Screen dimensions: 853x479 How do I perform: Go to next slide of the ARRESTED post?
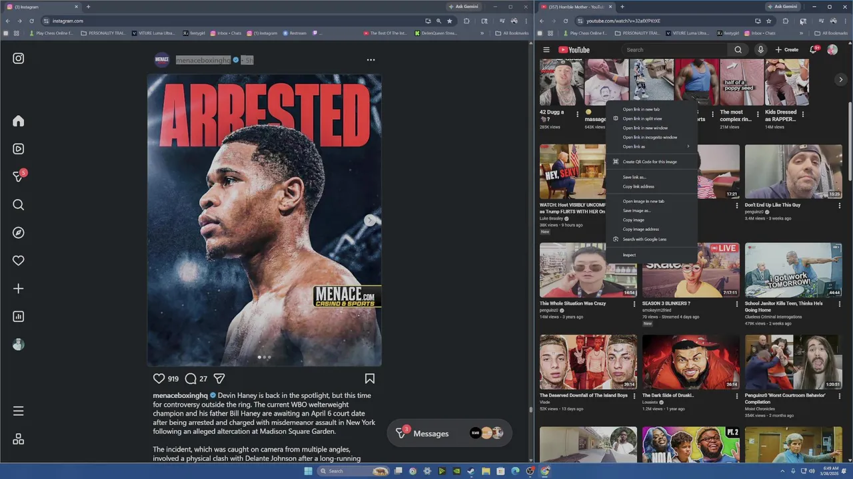point(371,220)
